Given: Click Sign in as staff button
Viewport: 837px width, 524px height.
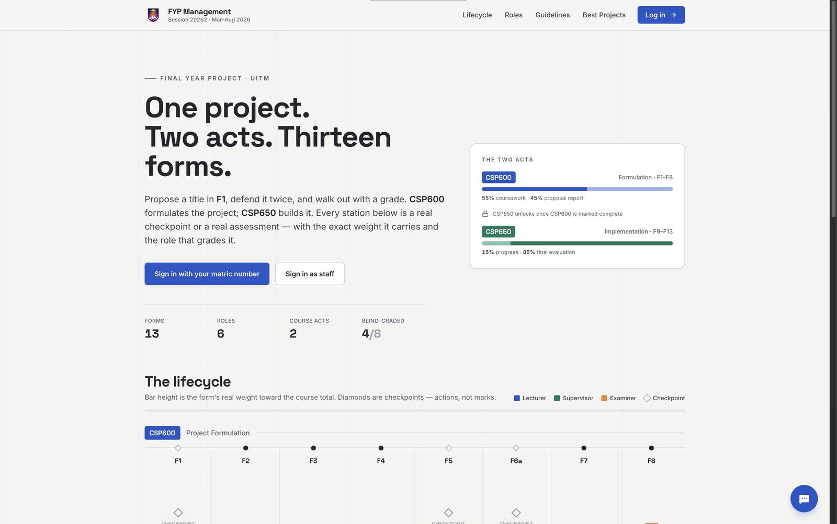Looking at the screenshot, I should [310, 274].
